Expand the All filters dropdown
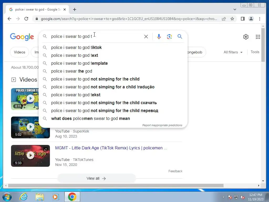The width and height of the screenshot is (269, 202). 233,52
